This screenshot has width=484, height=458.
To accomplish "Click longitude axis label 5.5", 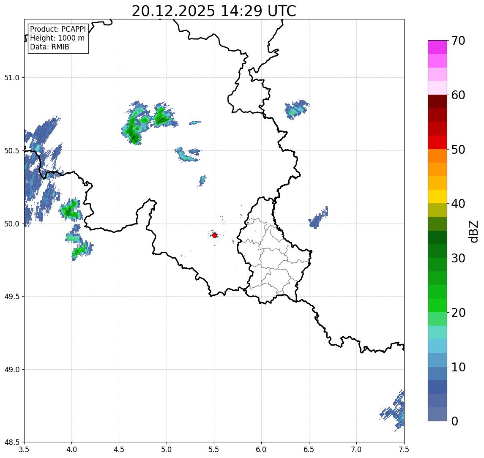I will tap(214, 450).
